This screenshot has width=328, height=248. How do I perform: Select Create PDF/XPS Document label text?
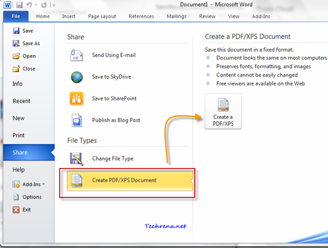[x=124, y=180]
